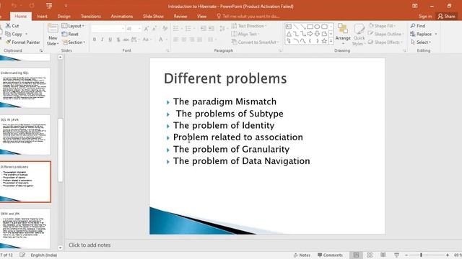Switch to the Slide Show tab
This screenshot has height=259, width=462.
153,17
